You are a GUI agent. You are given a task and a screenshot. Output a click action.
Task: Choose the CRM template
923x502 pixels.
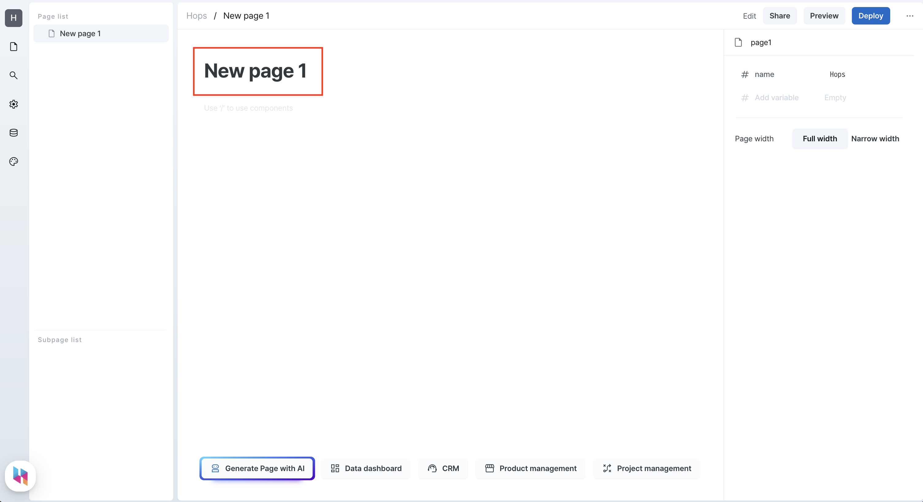coord(443,468)
